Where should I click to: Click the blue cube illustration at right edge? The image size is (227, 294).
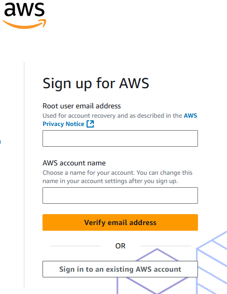coord(212,262)
